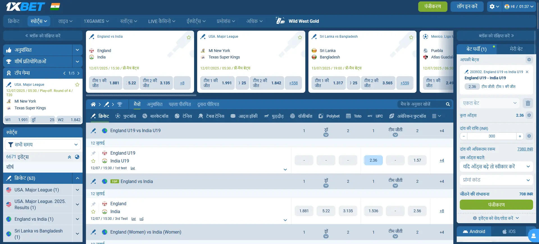This screenshot has height=244, width=539.
Task: Open the 'सभी समय' time filter dropdown
Action: [x=43, y=144]
